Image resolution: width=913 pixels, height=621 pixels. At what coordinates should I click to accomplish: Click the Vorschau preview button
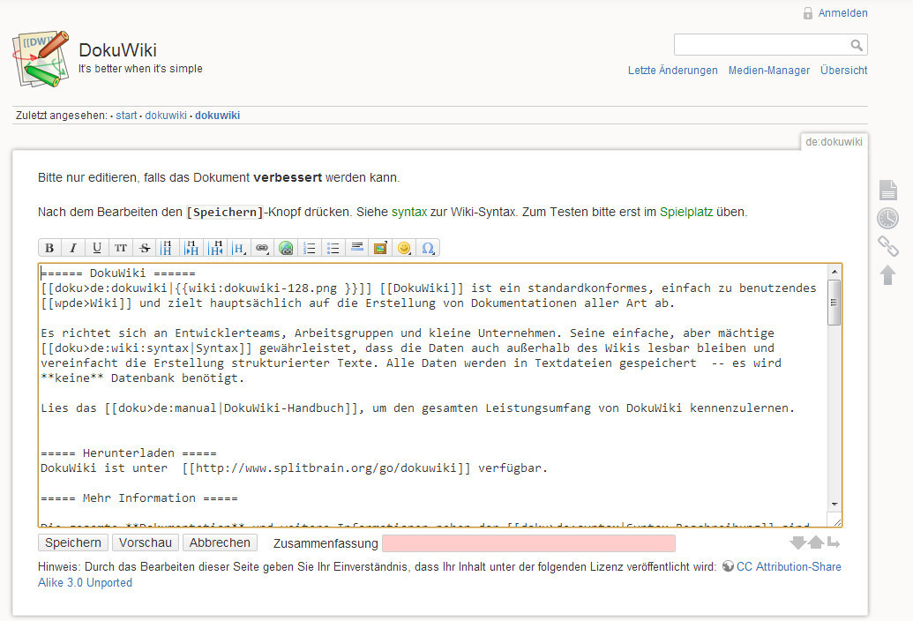tap(146, 542)
